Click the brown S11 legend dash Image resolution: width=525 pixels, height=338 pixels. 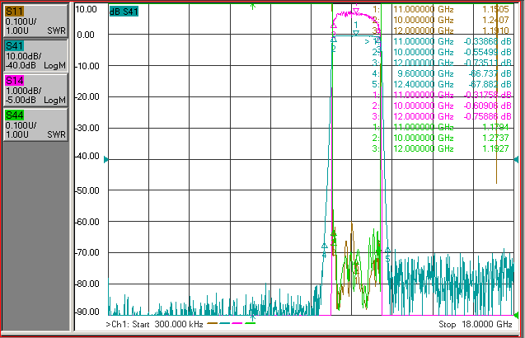(213, 323)
